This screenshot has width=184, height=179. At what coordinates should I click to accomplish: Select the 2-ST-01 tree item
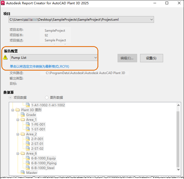pos(37,144)
